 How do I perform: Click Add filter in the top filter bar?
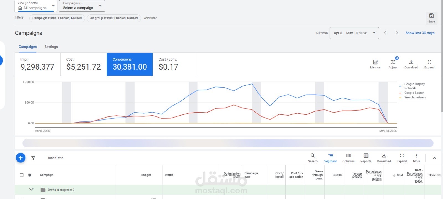click(150, 18)
